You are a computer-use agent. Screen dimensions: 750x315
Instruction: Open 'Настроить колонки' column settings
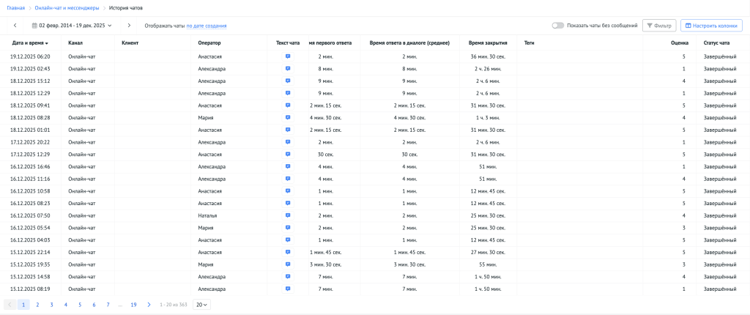coord(711,26)
